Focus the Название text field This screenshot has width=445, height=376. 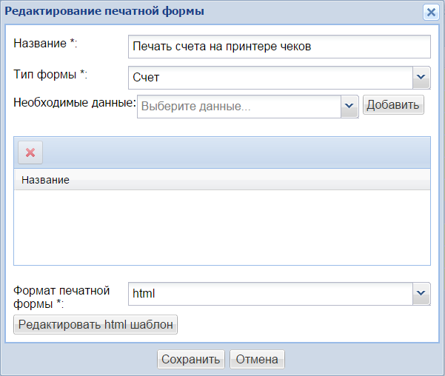278,46
